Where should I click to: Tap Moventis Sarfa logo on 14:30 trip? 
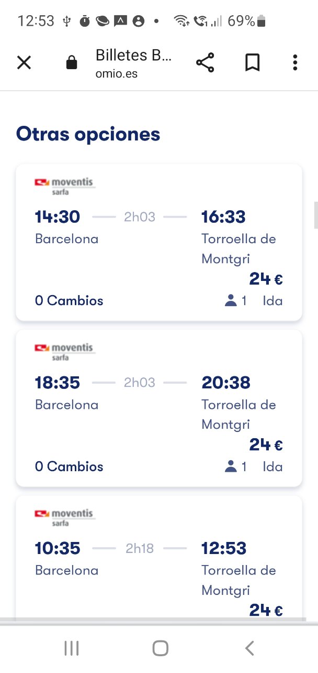pyautogui.click(x=64, y=186)
